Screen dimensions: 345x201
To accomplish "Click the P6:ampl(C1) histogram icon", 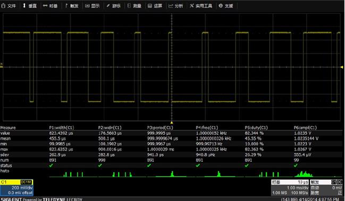I will 304,174.
